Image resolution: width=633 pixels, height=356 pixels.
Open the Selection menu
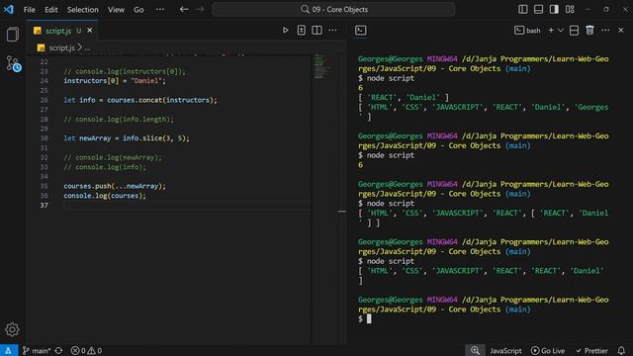(83, 9)
